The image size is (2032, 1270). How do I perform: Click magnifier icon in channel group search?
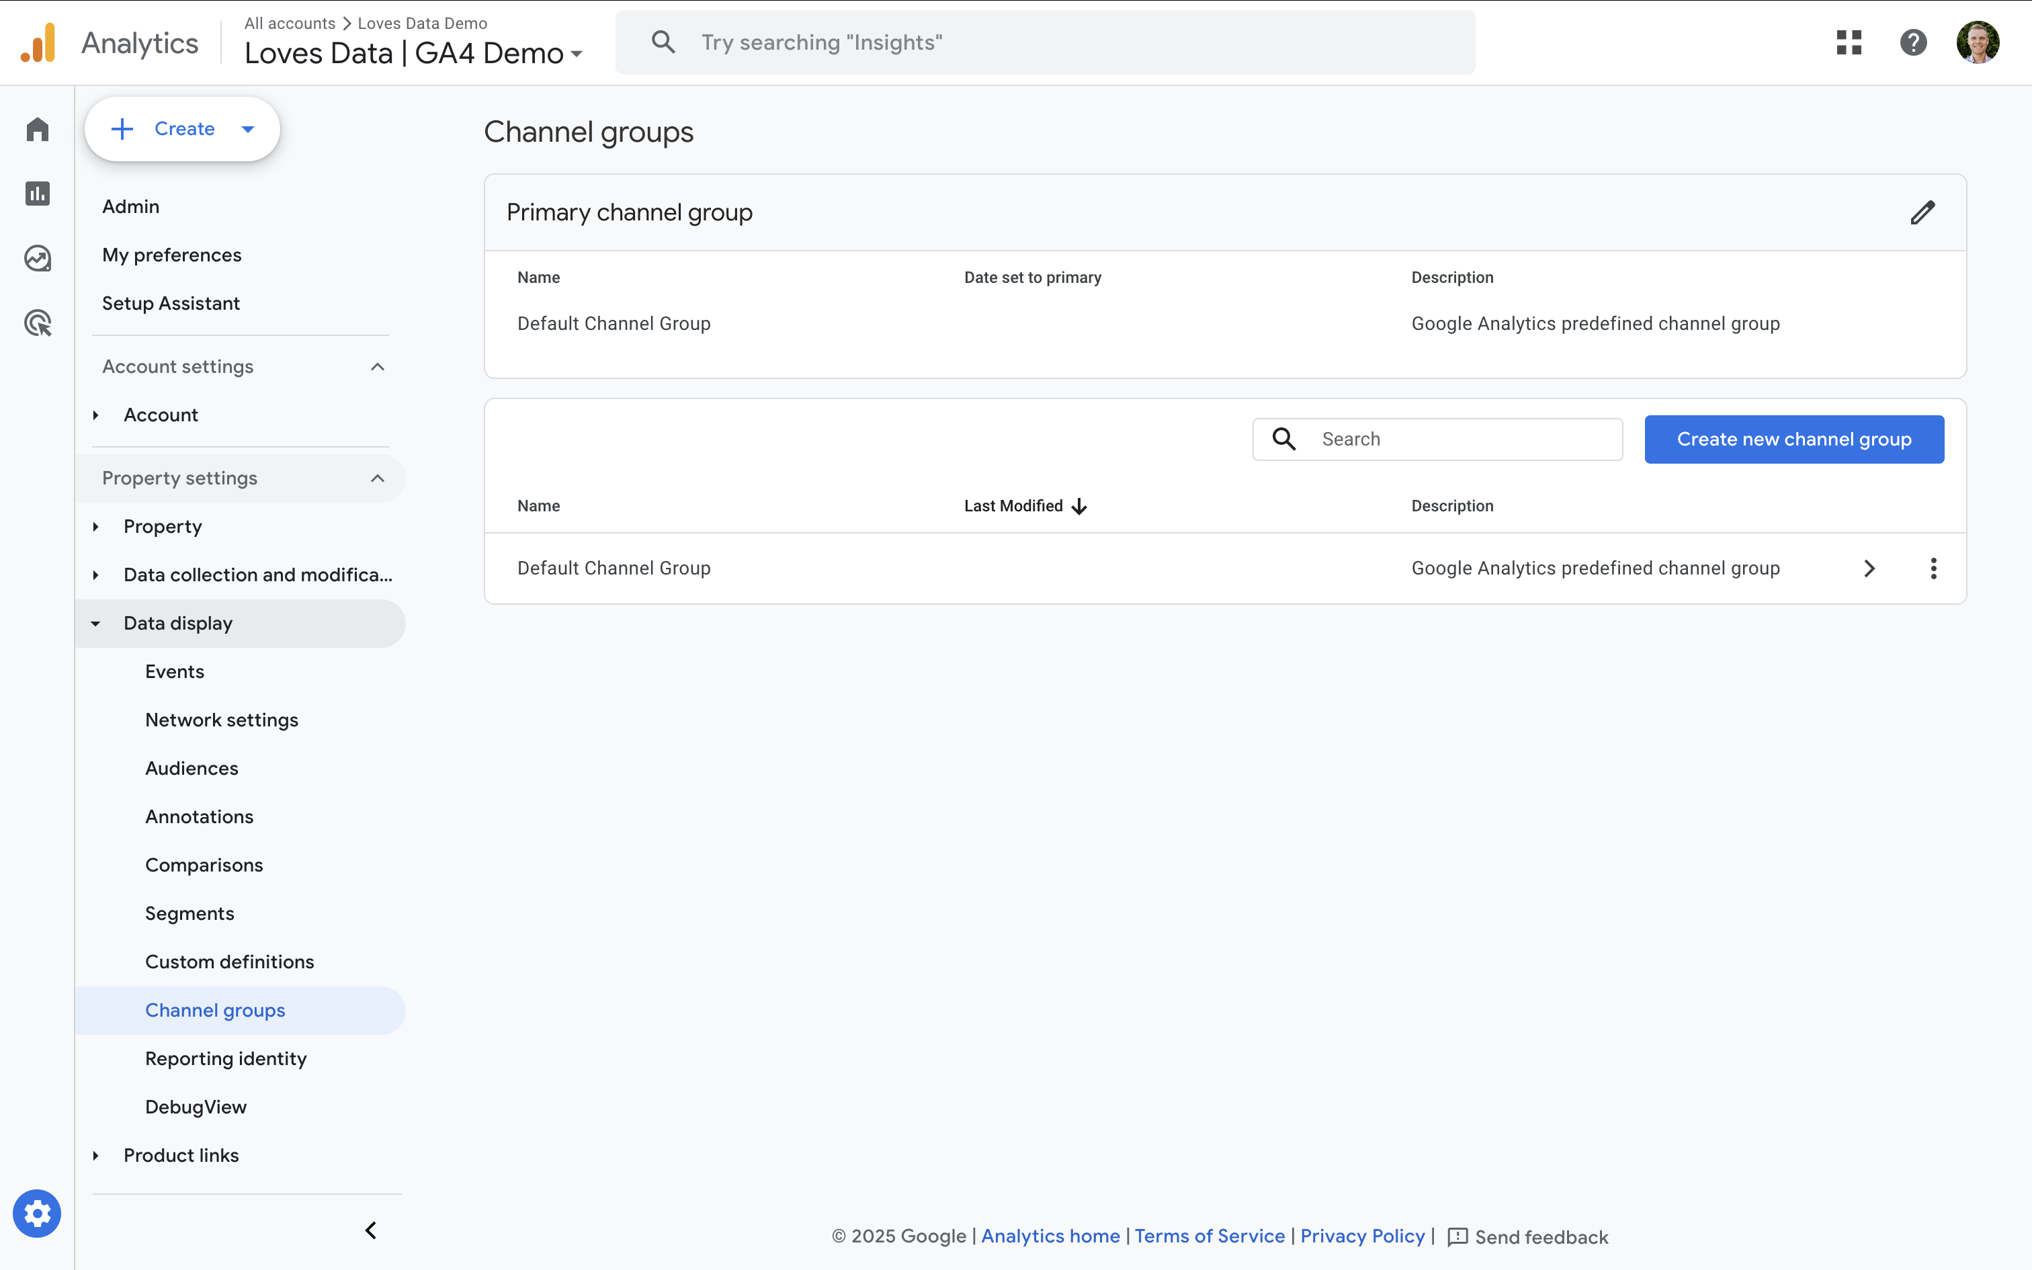pyautogui.click(x=1284, y=438)
